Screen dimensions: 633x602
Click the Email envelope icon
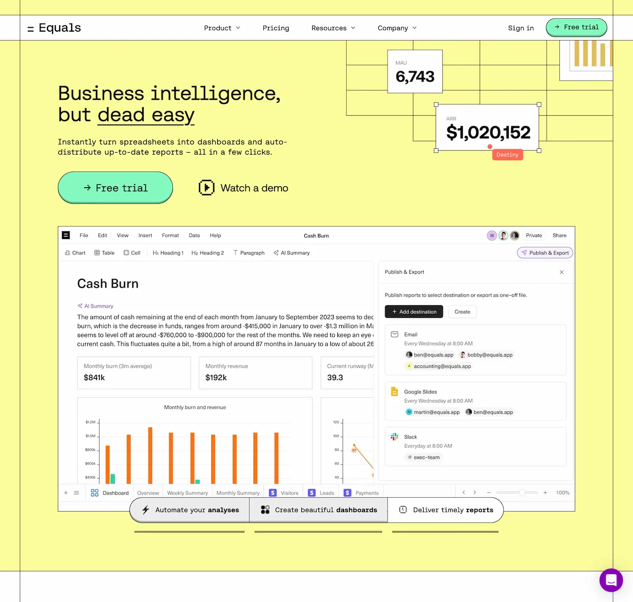click(x=395, y=335)
